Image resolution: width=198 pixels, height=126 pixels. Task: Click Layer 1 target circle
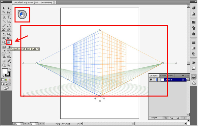click(183, 80)
